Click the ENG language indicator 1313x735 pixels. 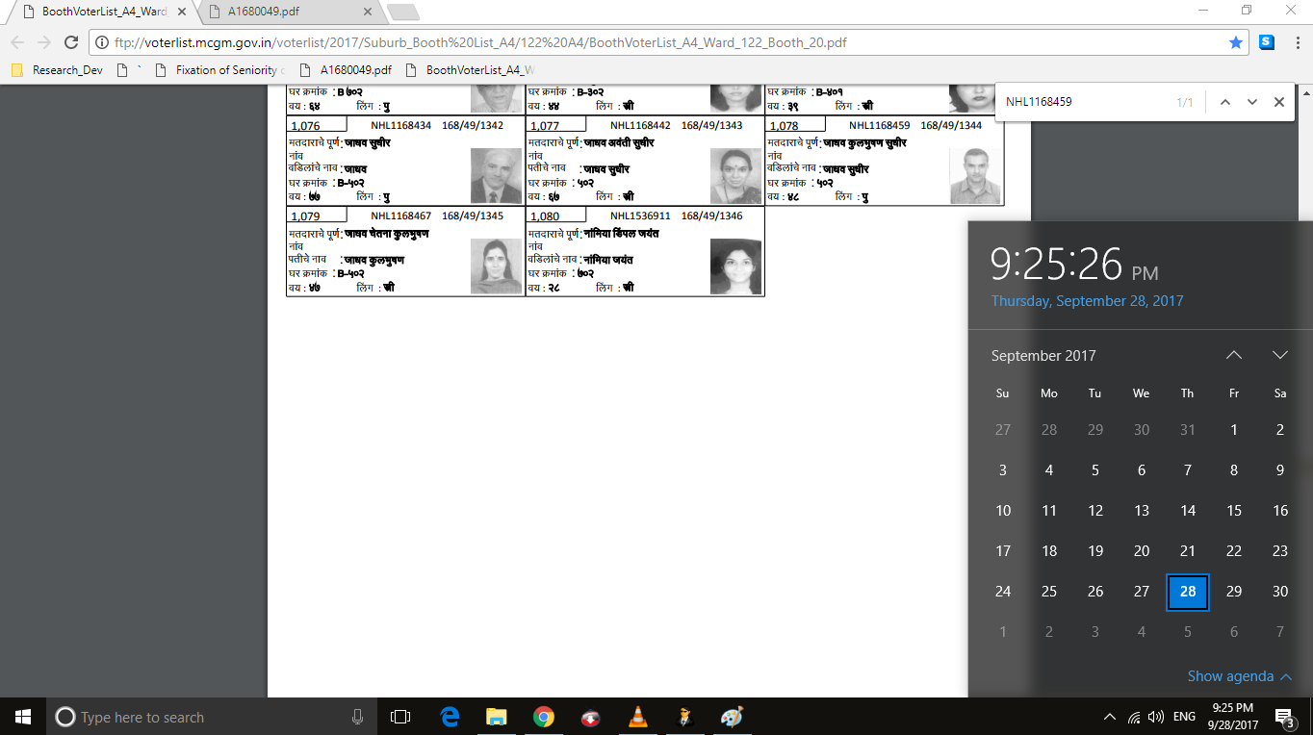(x=1184, y=717)
